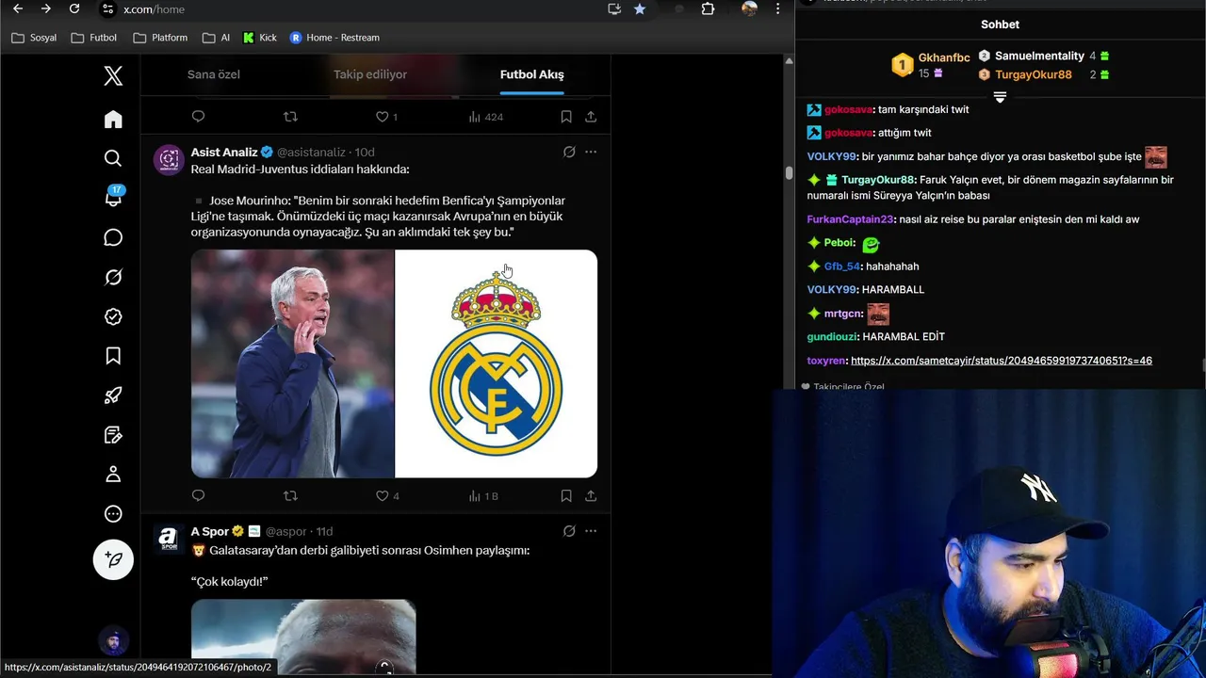Click the round compose post button
The width and height of the screenshot is (1206, 678).
click(113, 559)
